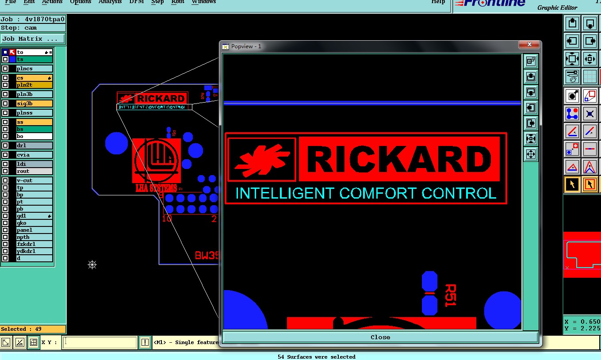Click main toolbar icon with arrows pointing inward

(x=572, y=58)
